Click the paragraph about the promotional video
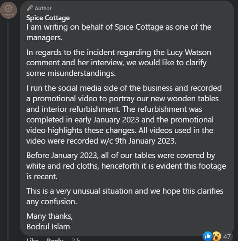The height and width of the screenshot is (241, 238). (x=124, y=114)
